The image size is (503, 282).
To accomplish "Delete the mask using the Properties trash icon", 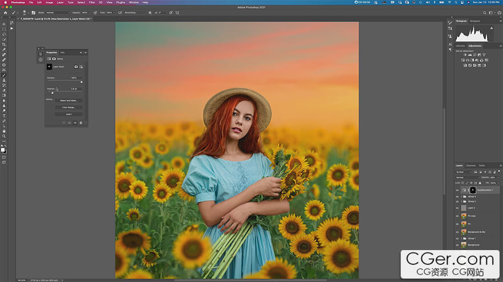I will point(81,122).
